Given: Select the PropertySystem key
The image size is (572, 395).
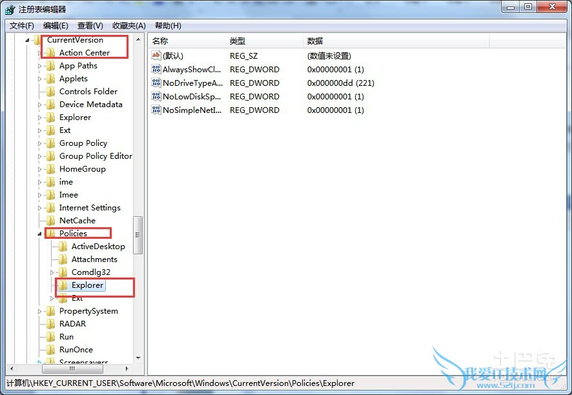Looking at the screenshot, I should [88, 311].
